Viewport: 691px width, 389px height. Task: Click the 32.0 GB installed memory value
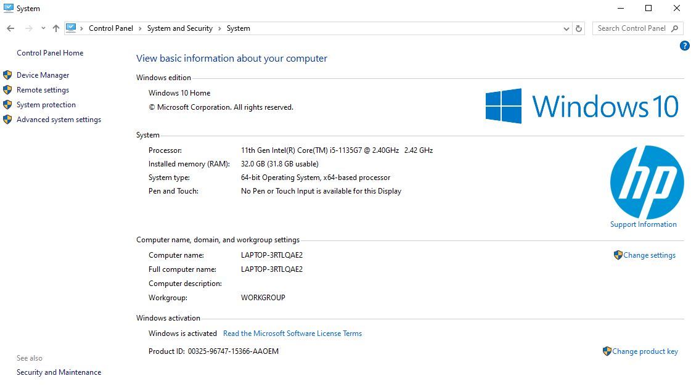click(x=279, y=164)
